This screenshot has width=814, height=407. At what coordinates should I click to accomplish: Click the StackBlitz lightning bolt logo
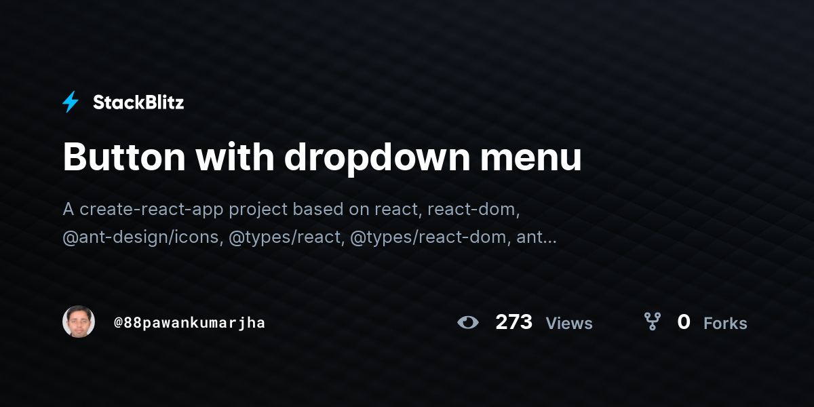[71, 102]
